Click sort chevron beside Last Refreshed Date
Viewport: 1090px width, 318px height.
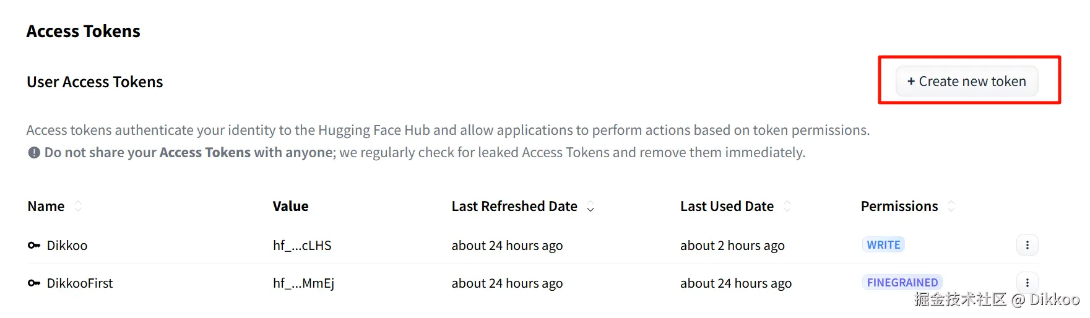point(590,207)
